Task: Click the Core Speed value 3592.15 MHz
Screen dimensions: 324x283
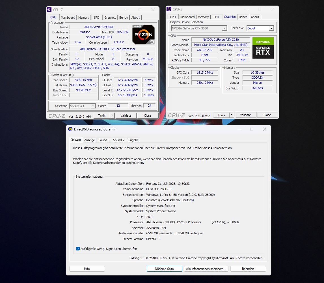Action: click(83, 80)
